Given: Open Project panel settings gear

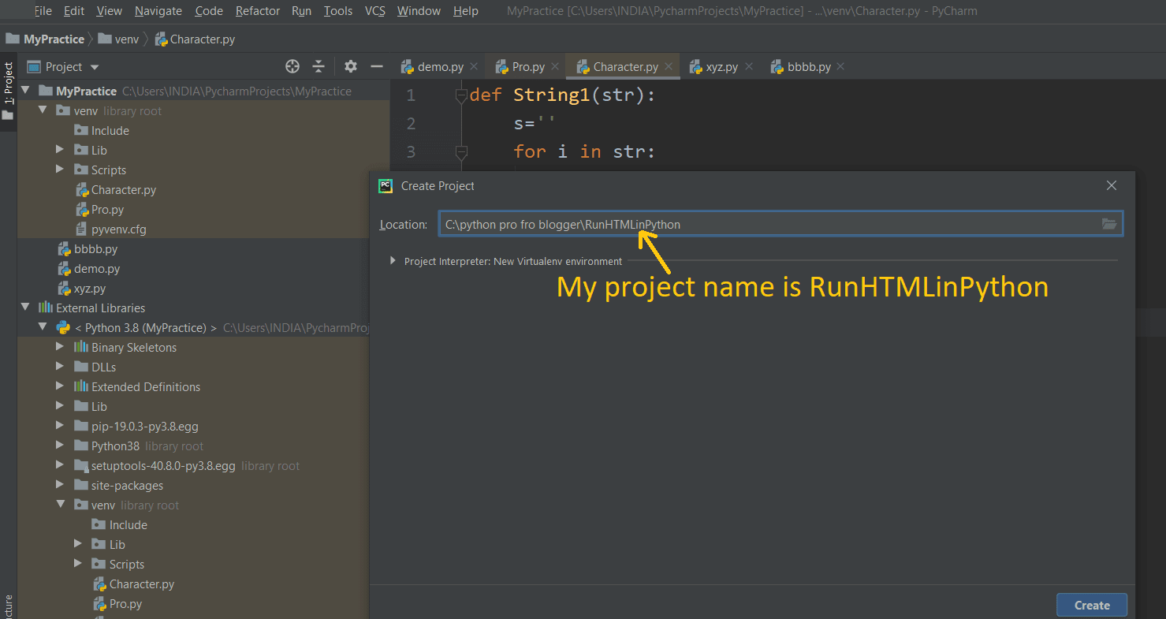Looking at the screenshot, I should tap(350, 66).
